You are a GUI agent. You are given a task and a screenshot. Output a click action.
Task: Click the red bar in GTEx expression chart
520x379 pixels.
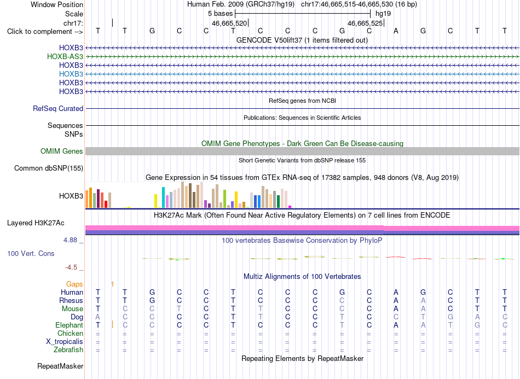click(106, 204)
